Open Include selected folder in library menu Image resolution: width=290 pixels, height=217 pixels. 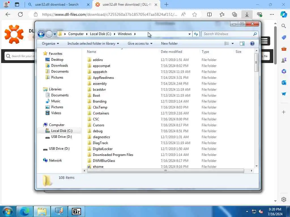[93, 44]
